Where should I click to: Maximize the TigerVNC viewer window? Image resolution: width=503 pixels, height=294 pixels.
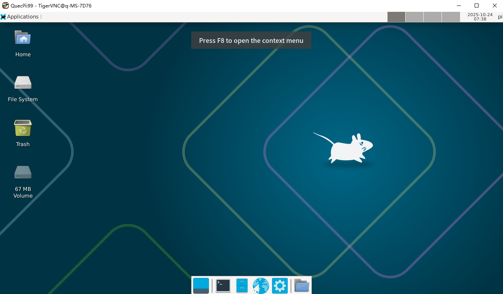pyautogui.click(x=476, y=6)
